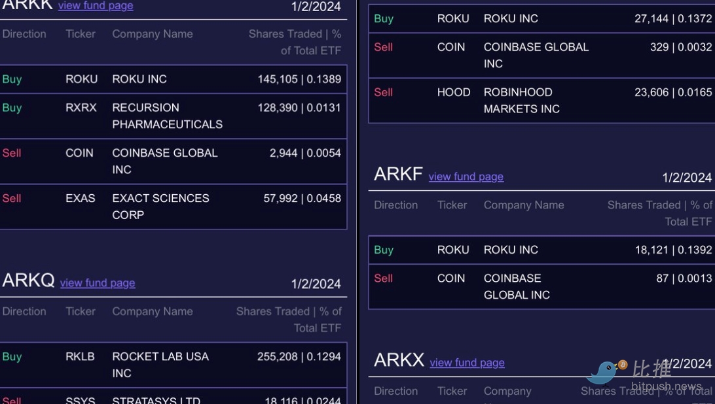
Task: Click the ROCKET LAB USA INC company name
Action: 160,365
